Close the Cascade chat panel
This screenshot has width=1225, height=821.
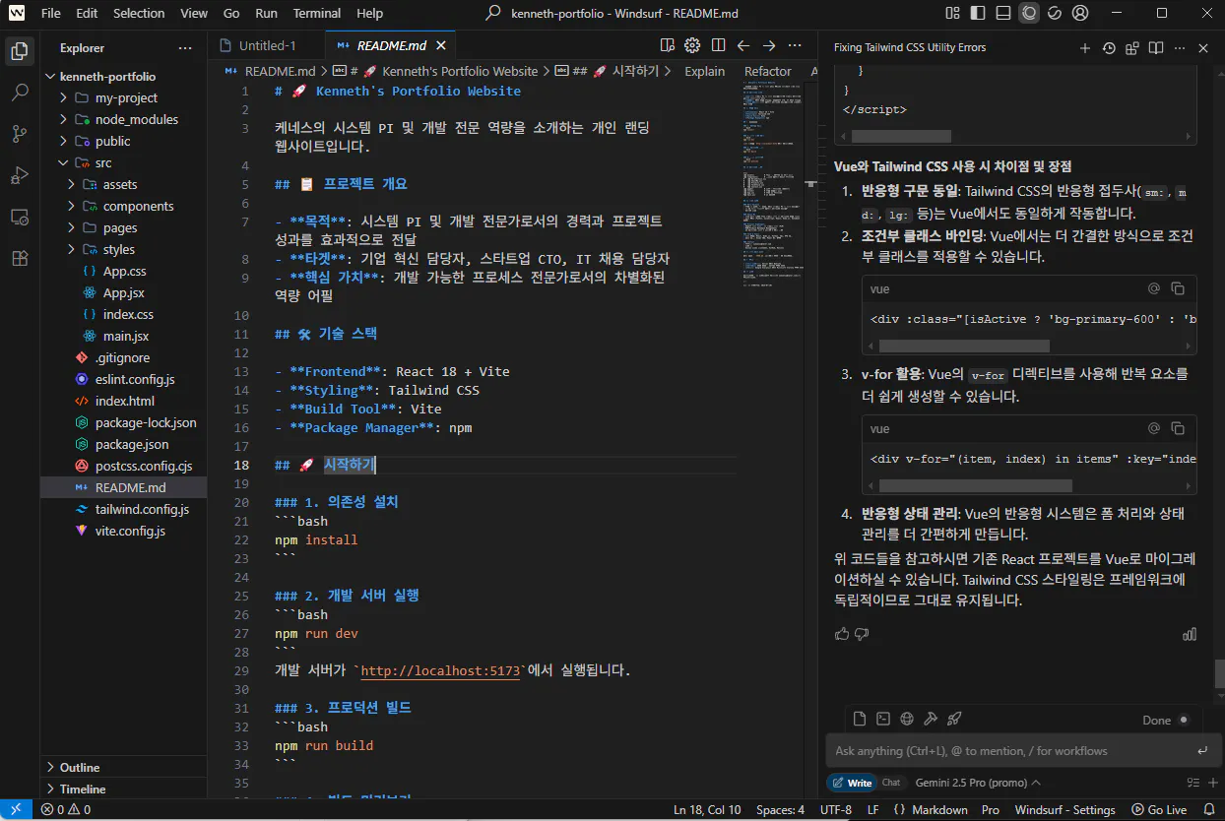point(1203,47)
